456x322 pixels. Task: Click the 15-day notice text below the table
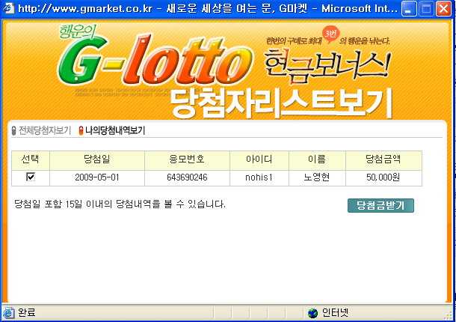[120, 204]
